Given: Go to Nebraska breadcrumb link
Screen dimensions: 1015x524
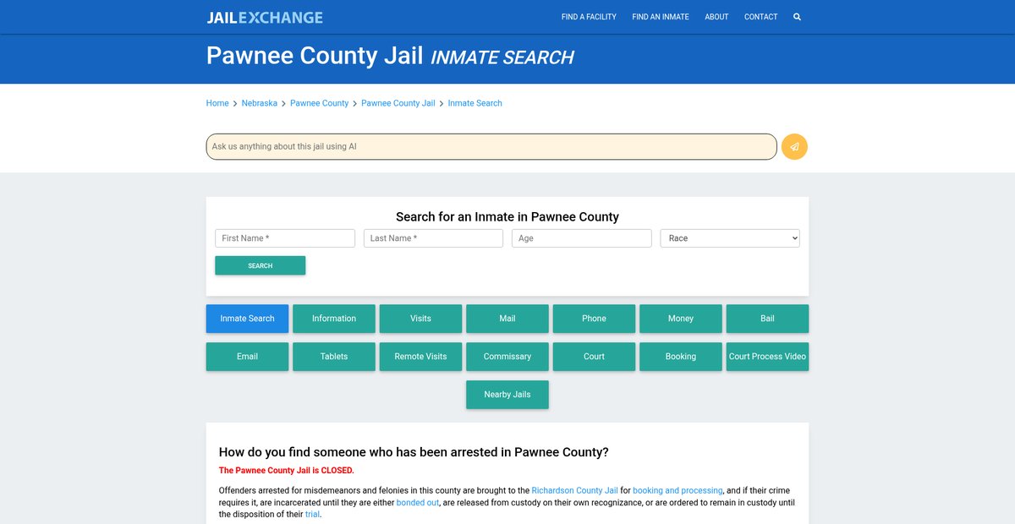Looking at the screenshot, I should pyautogui.click(x=259, y=103).
